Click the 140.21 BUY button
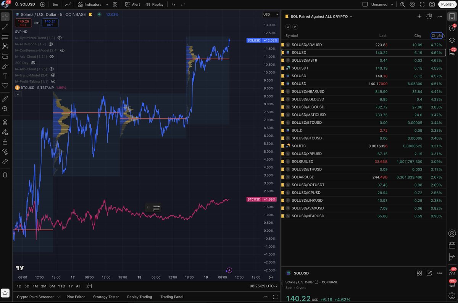Image resolution: width=458 pixels, height=303 pixels. (50, 23)
